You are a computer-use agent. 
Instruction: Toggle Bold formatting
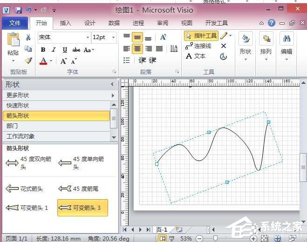pos(43,50)
